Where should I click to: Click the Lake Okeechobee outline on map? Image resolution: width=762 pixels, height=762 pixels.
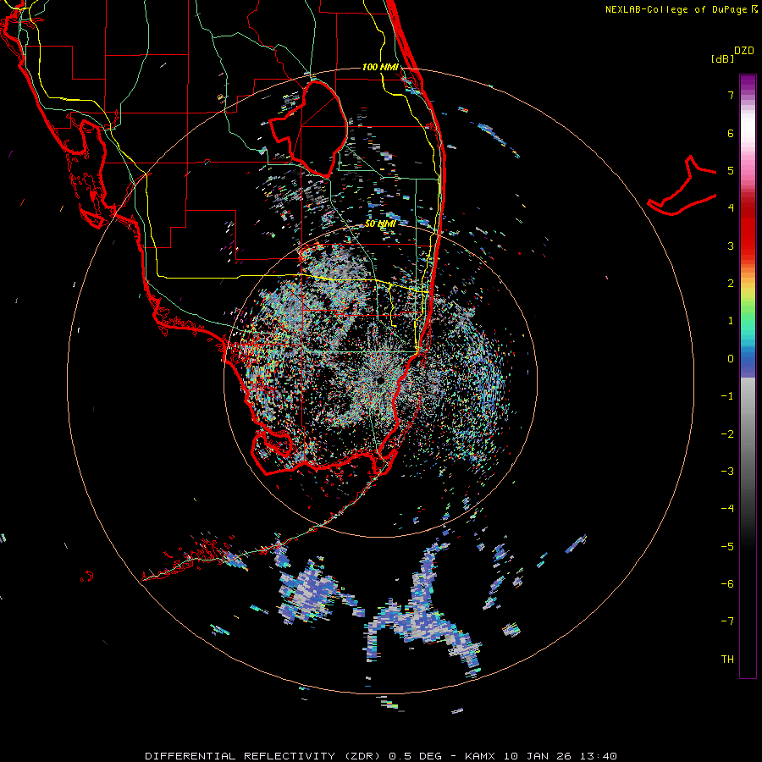click(308, 129)
